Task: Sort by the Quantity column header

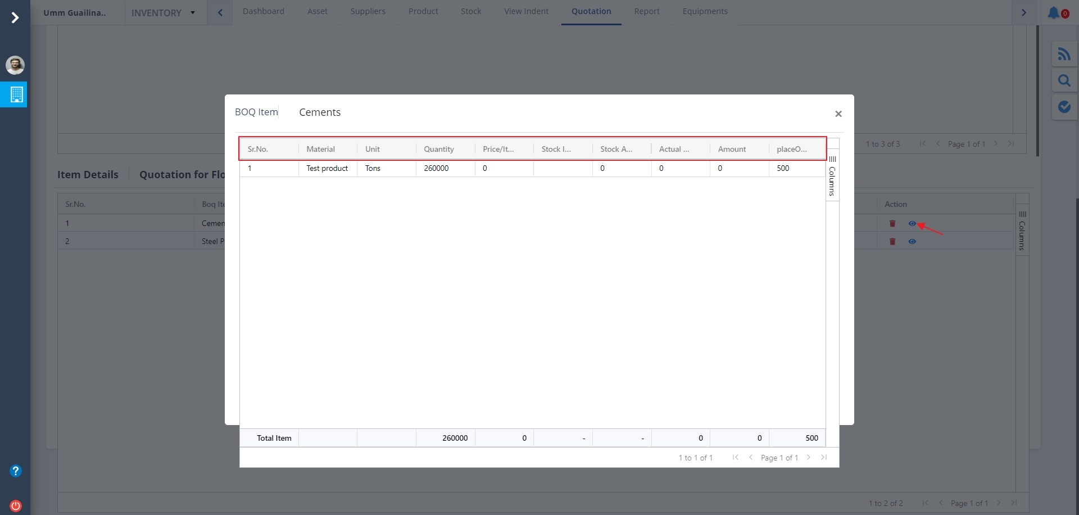Action: tap(439, 149)
